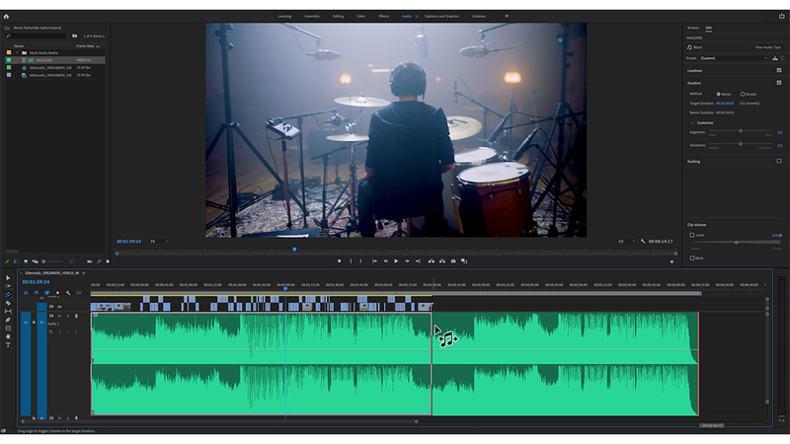Click save preset icon next to Preset
This screenshot has width=790, height=444.
pyautogui.click(x=775, y=58)
